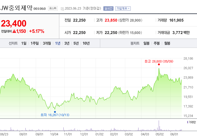Select the 5년 line chart tab
Screen dimensions: 197x140
(x=76, y=43)
